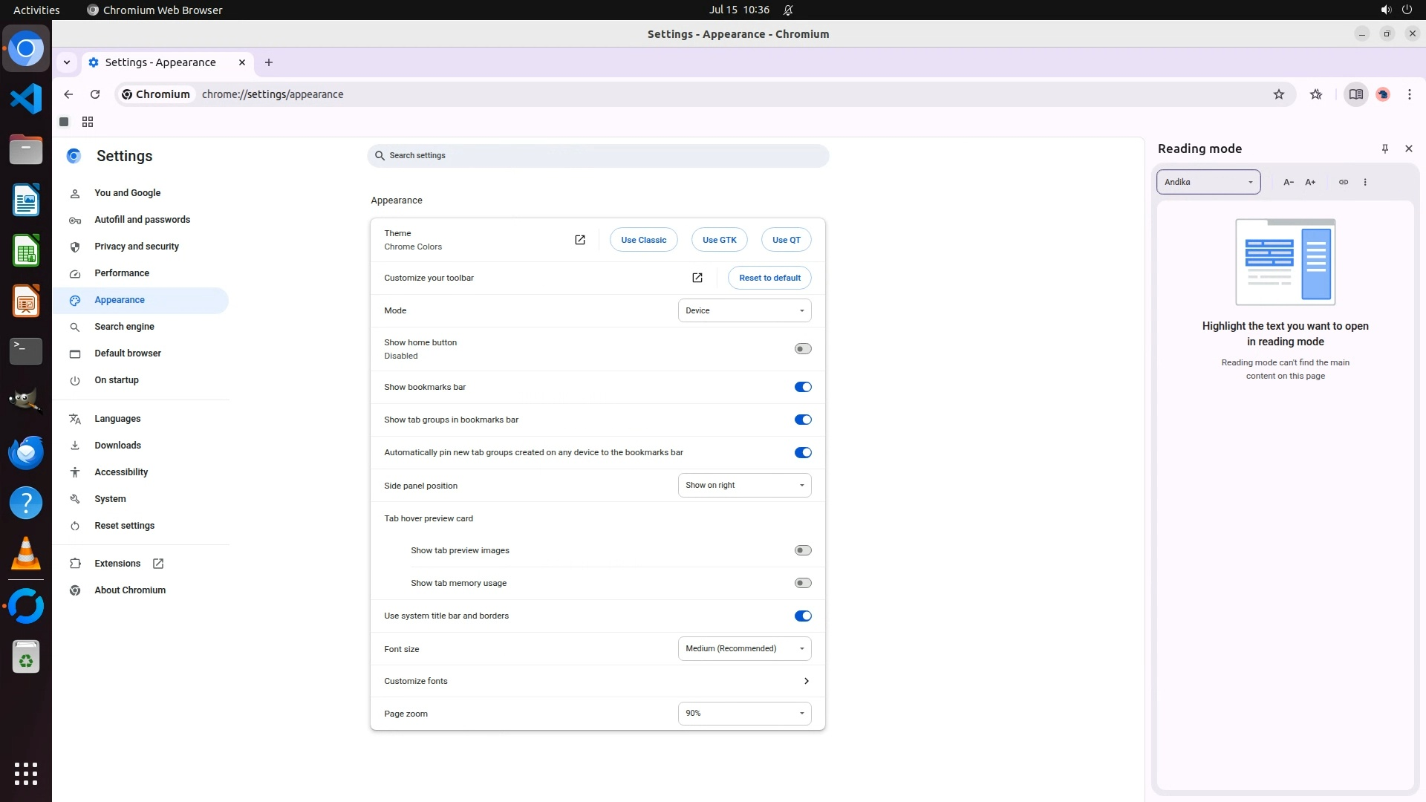The height and width of the screenshot is (802, 1426).
Task: Pin the Reading mode side panel
Action: point(1384,149)
